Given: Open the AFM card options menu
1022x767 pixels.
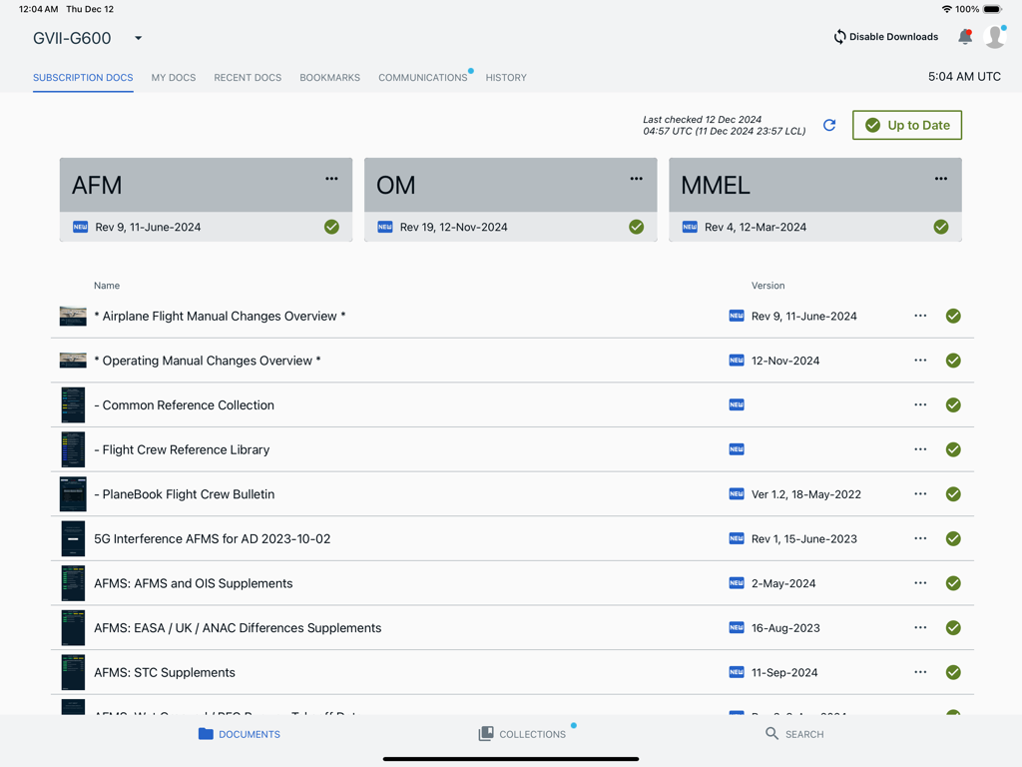Looking at the screenshot, I should tap(331, 179).
